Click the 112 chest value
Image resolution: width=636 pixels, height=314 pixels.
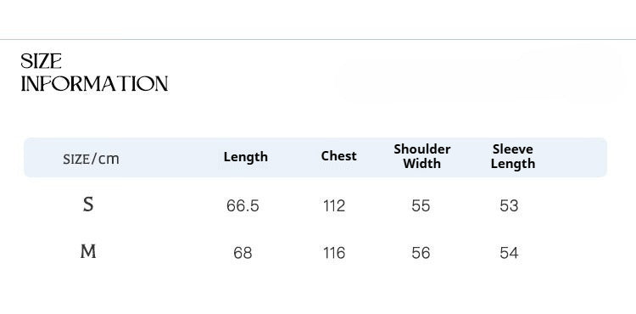point(334,205)
